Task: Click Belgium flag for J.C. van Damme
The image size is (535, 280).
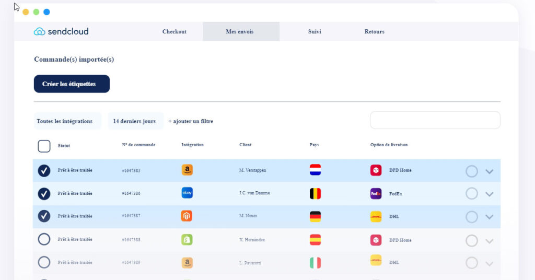Action: point(315,193)
